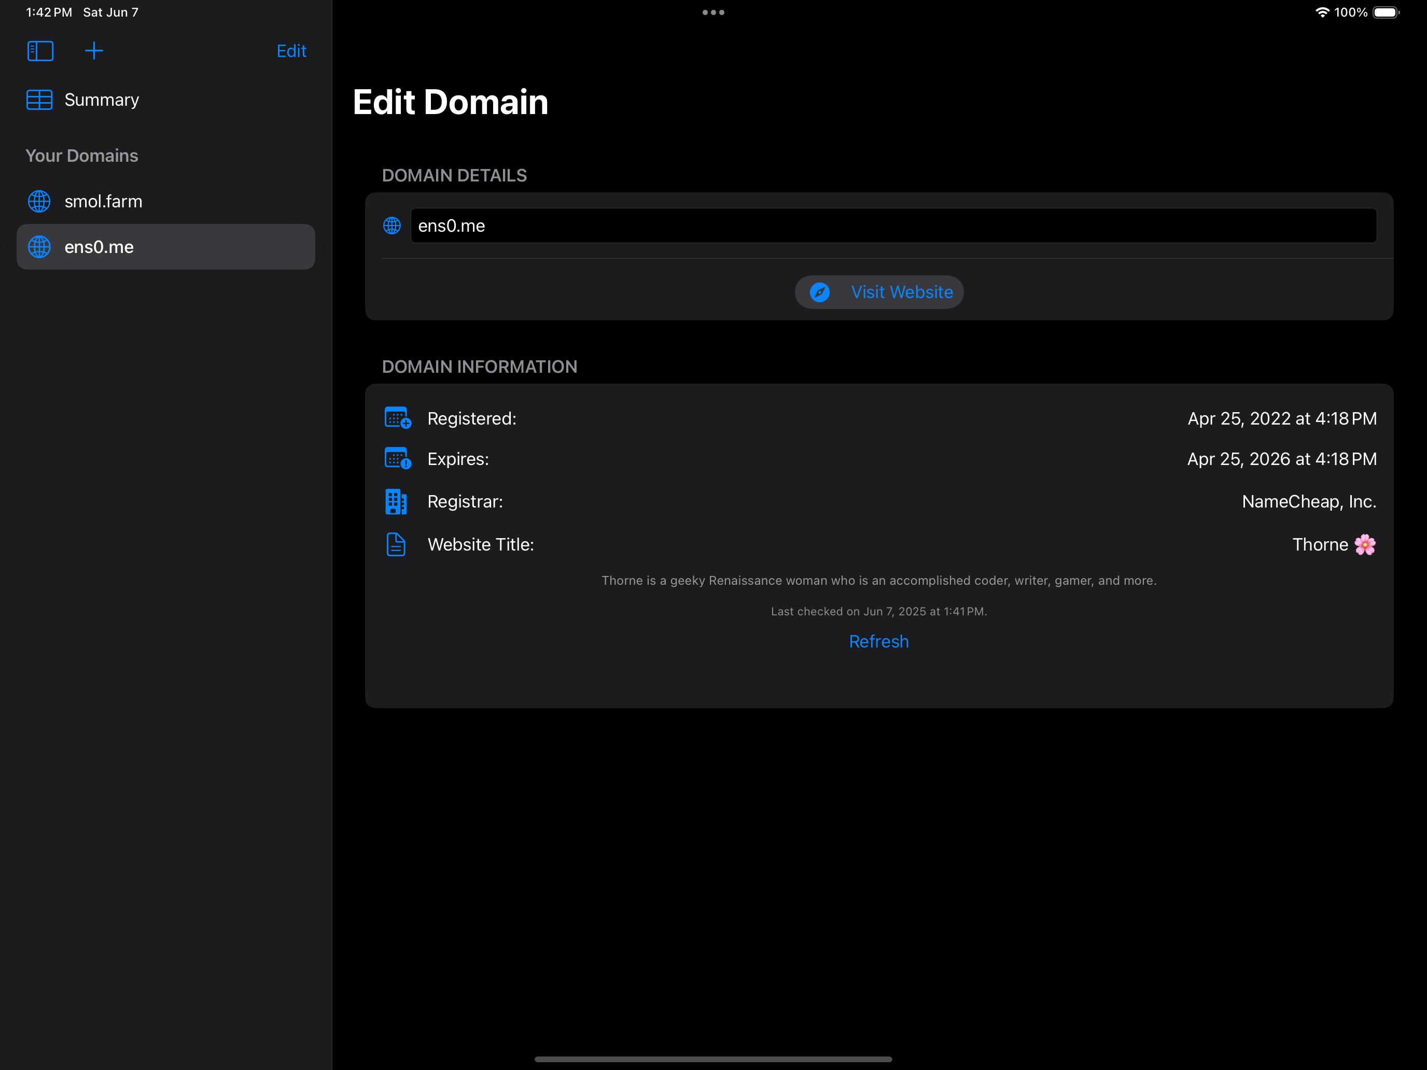
Task: Click the Expires calendar icon
Action: pos(396,459)
